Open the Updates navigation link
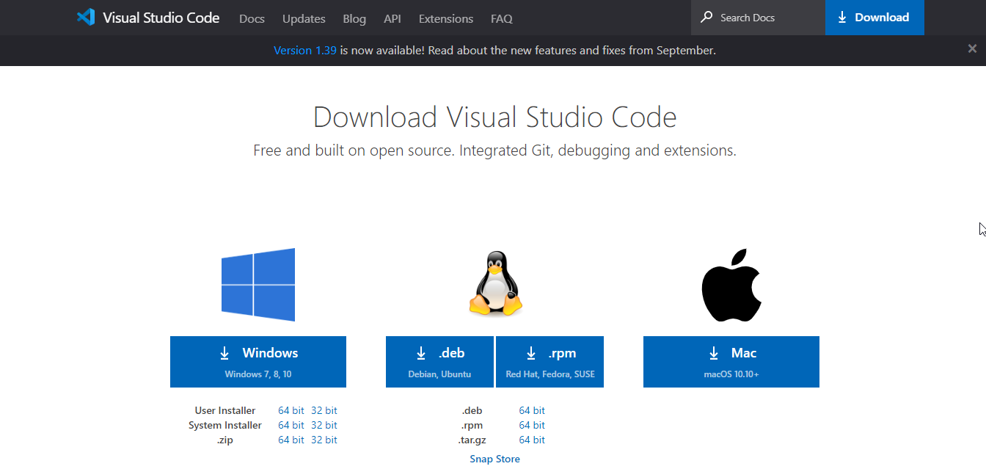 point(304,18)
